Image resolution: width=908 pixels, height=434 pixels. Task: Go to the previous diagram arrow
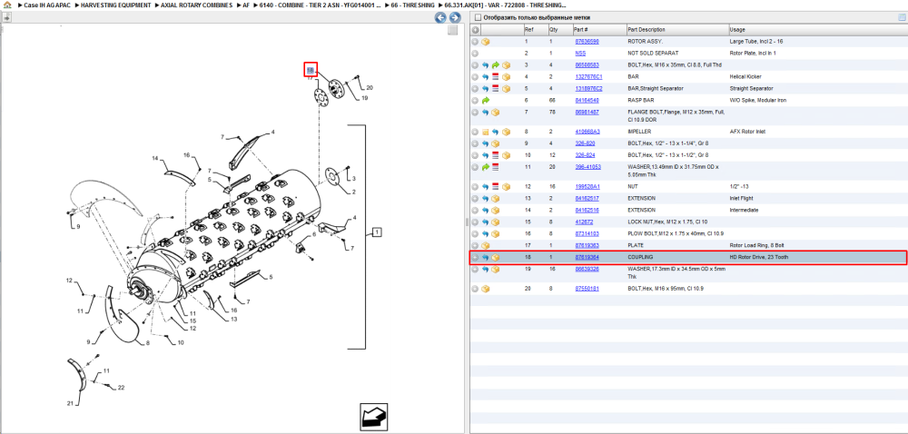coord(440,18)
